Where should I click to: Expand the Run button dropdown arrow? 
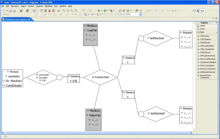pyautogui.click(x=108, y=11)
